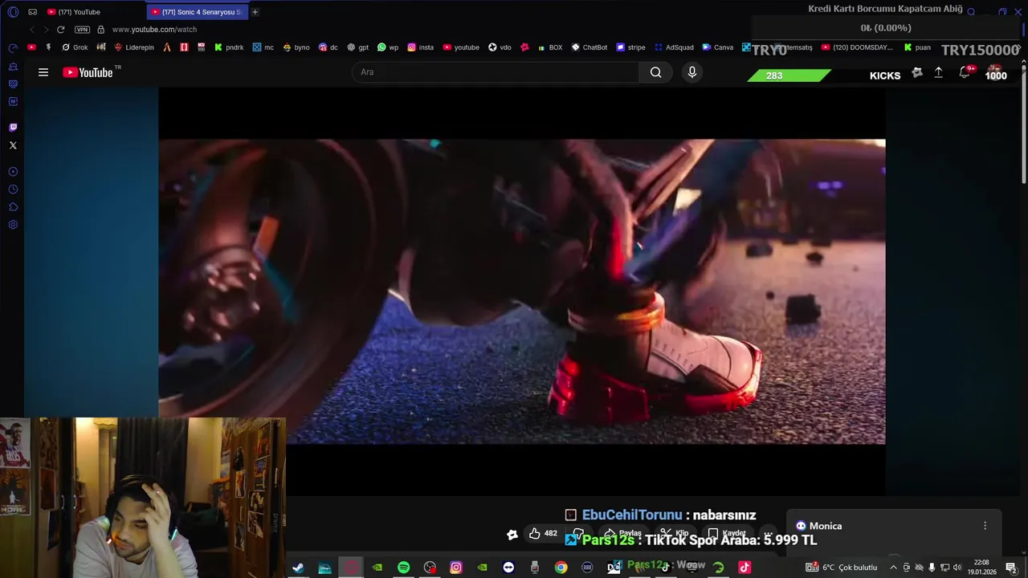View site info via padlock icon
1028x578 pixels.
pyautogui.click(x=100, y=30)
